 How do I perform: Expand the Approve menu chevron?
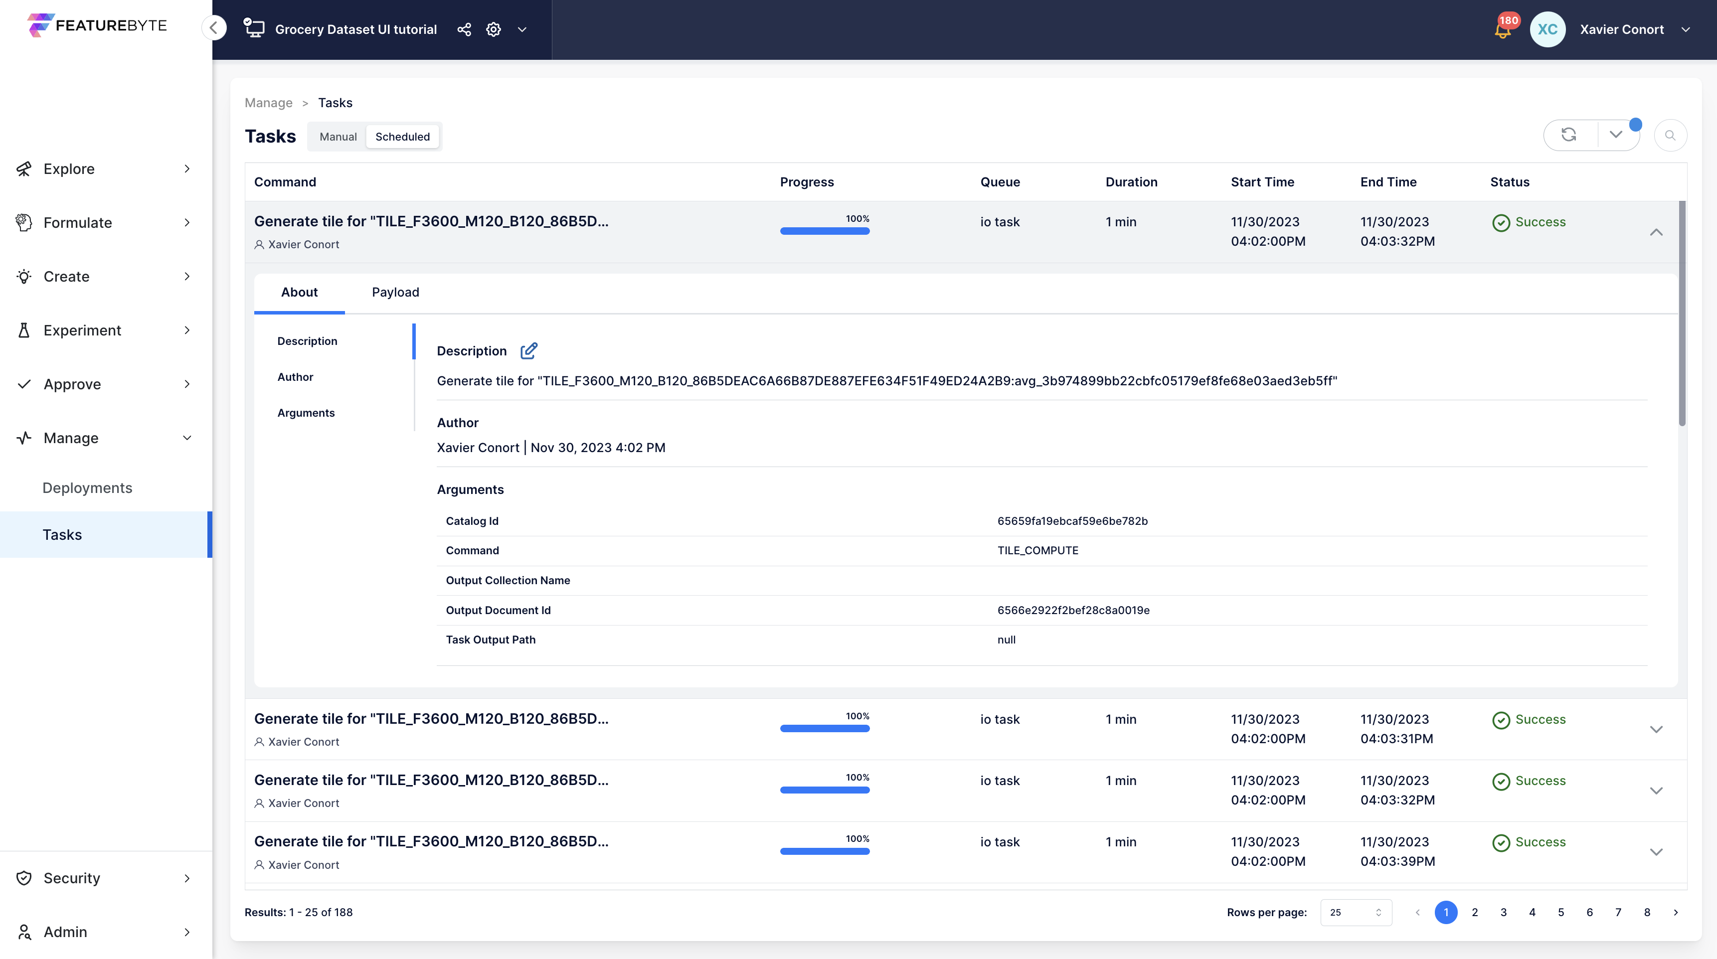187,384
